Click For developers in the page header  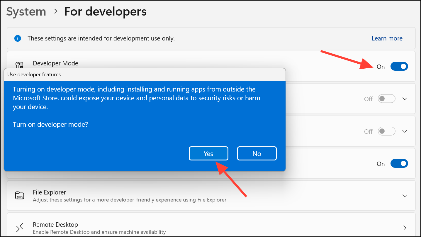tap(105, 11)
